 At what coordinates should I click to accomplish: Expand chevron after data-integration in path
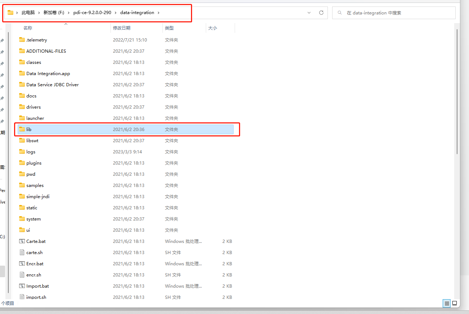point(158,13)
